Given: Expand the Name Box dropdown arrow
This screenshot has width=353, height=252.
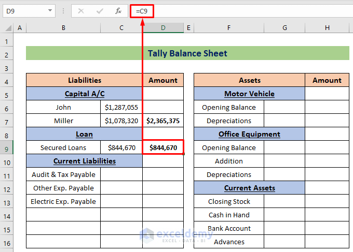Looking at the screenshot, I should coord(50,11).
